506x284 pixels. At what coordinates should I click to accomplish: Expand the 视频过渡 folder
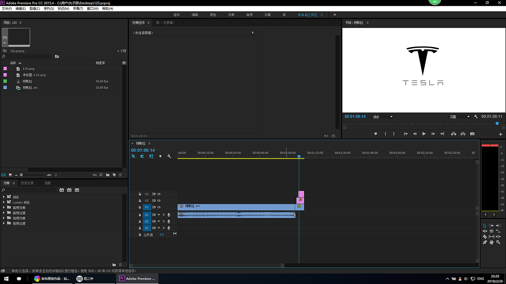point(4,224)
